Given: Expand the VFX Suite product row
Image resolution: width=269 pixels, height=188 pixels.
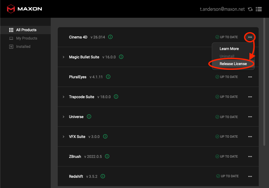Looking at the screenshot, I should tap(63, 136).
